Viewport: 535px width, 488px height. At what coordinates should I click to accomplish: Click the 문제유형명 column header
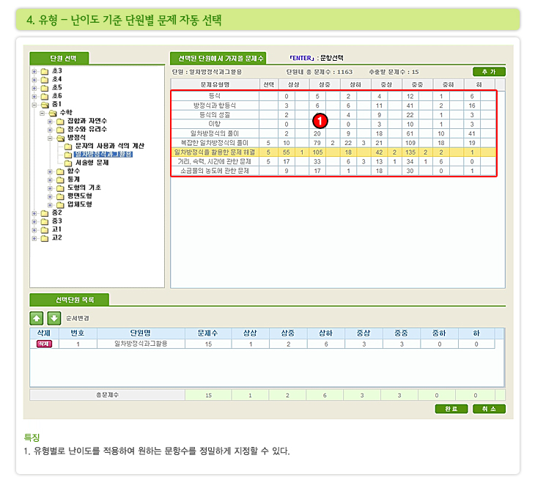point(215,84)
